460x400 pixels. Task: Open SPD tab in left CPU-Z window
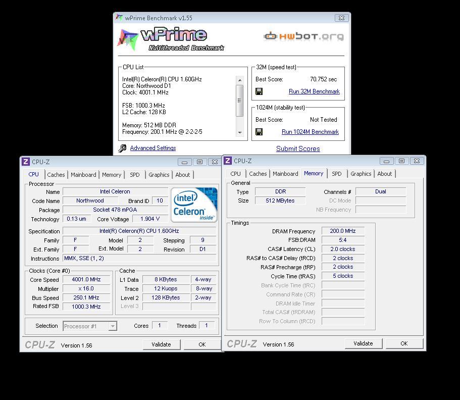tap(135, 175)
